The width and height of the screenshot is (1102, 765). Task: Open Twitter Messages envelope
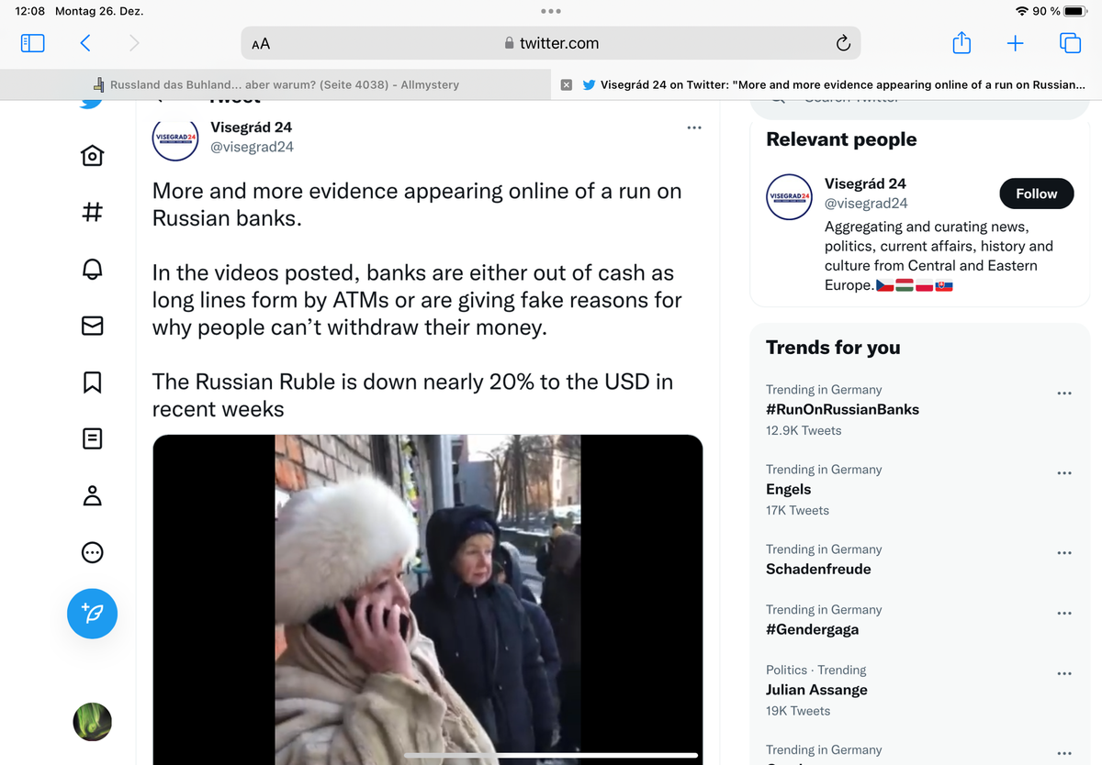[x=92, y=326]
